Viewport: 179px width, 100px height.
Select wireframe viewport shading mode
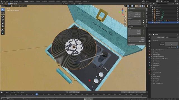[139, 6]
